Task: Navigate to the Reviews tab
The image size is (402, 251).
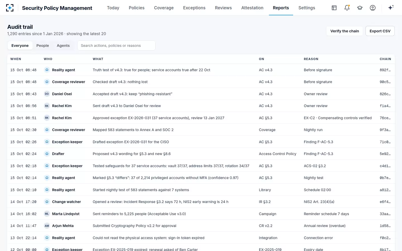Action: point(223,8)
